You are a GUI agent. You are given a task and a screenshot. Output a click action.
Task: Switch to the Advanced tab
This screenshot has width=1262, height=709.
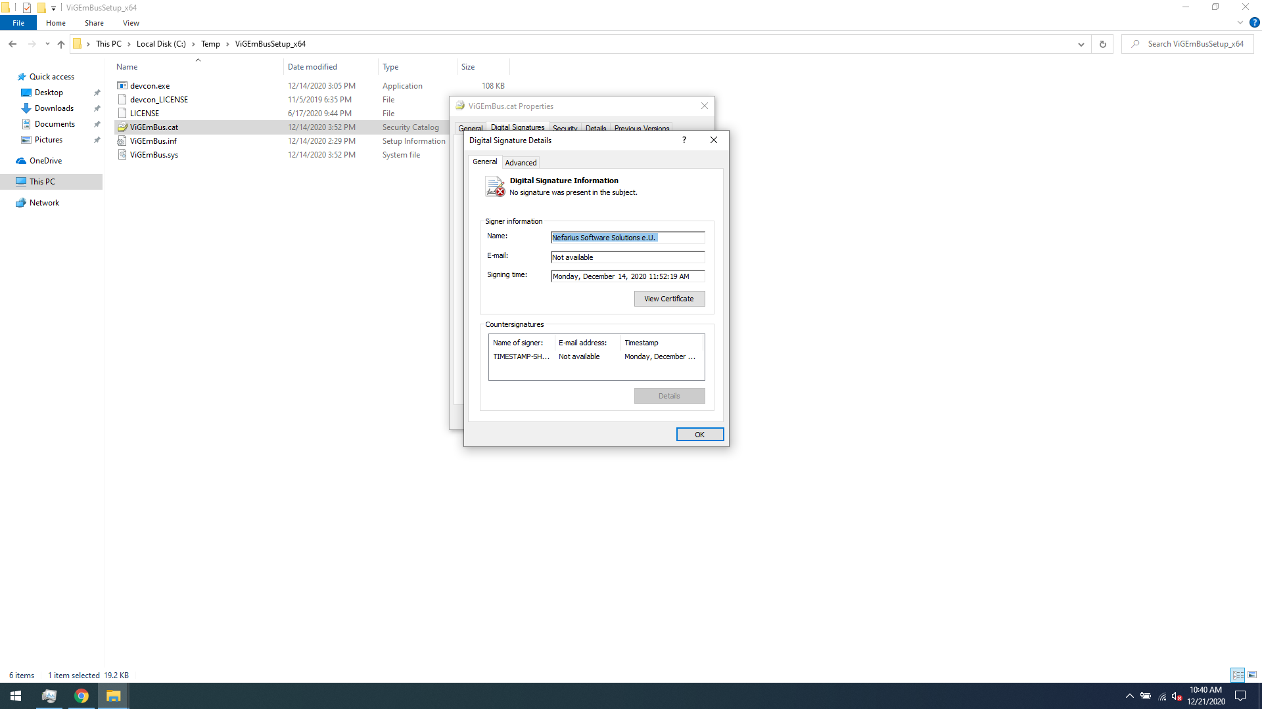tap(521, 163)
